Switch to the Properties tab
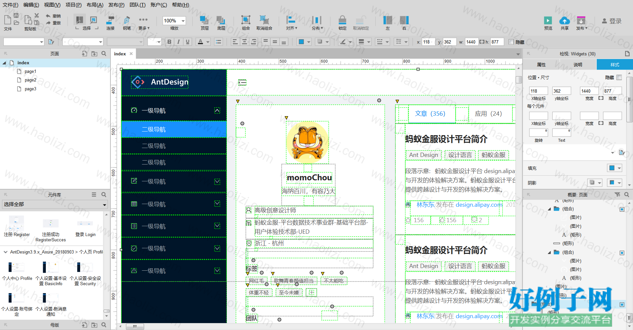Image resolution: width=633 pixels, height=330 pixels. pos(541,65)
